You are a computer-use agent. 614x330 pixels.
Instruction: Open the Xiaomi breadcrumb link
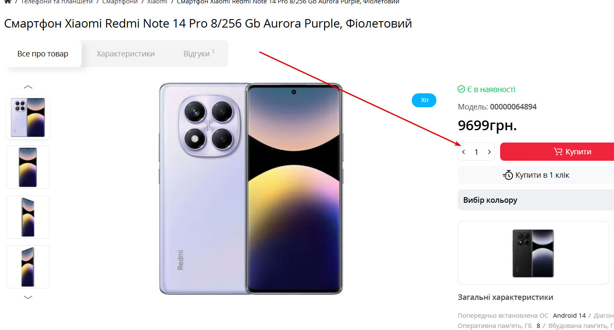point(157,2)
